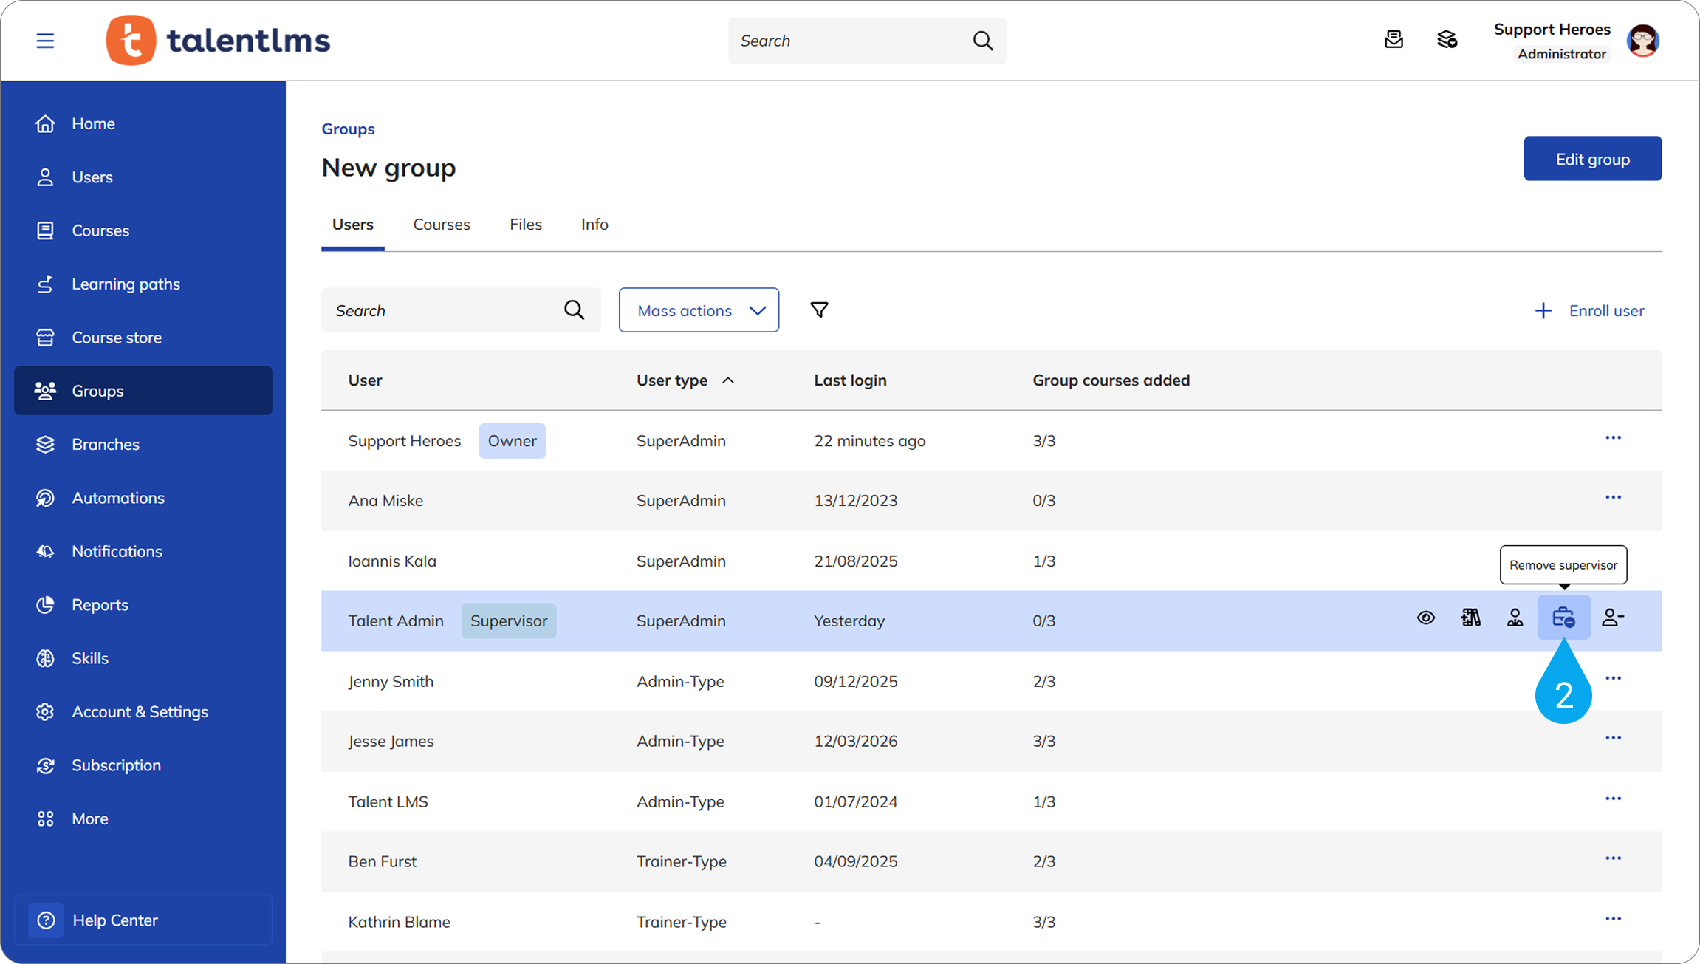Image resolution: width=1700 pixels, height=964 pixels.
Task: Click the Owner badge beside Support Heroes
Action: (512, 441)
